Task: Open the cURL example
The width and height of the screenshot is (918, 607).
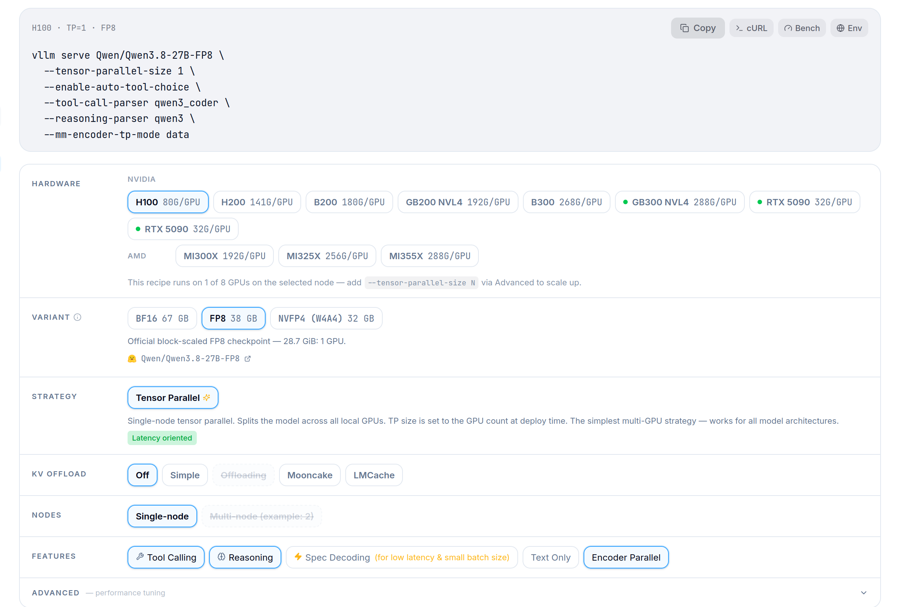Action: 751,28
